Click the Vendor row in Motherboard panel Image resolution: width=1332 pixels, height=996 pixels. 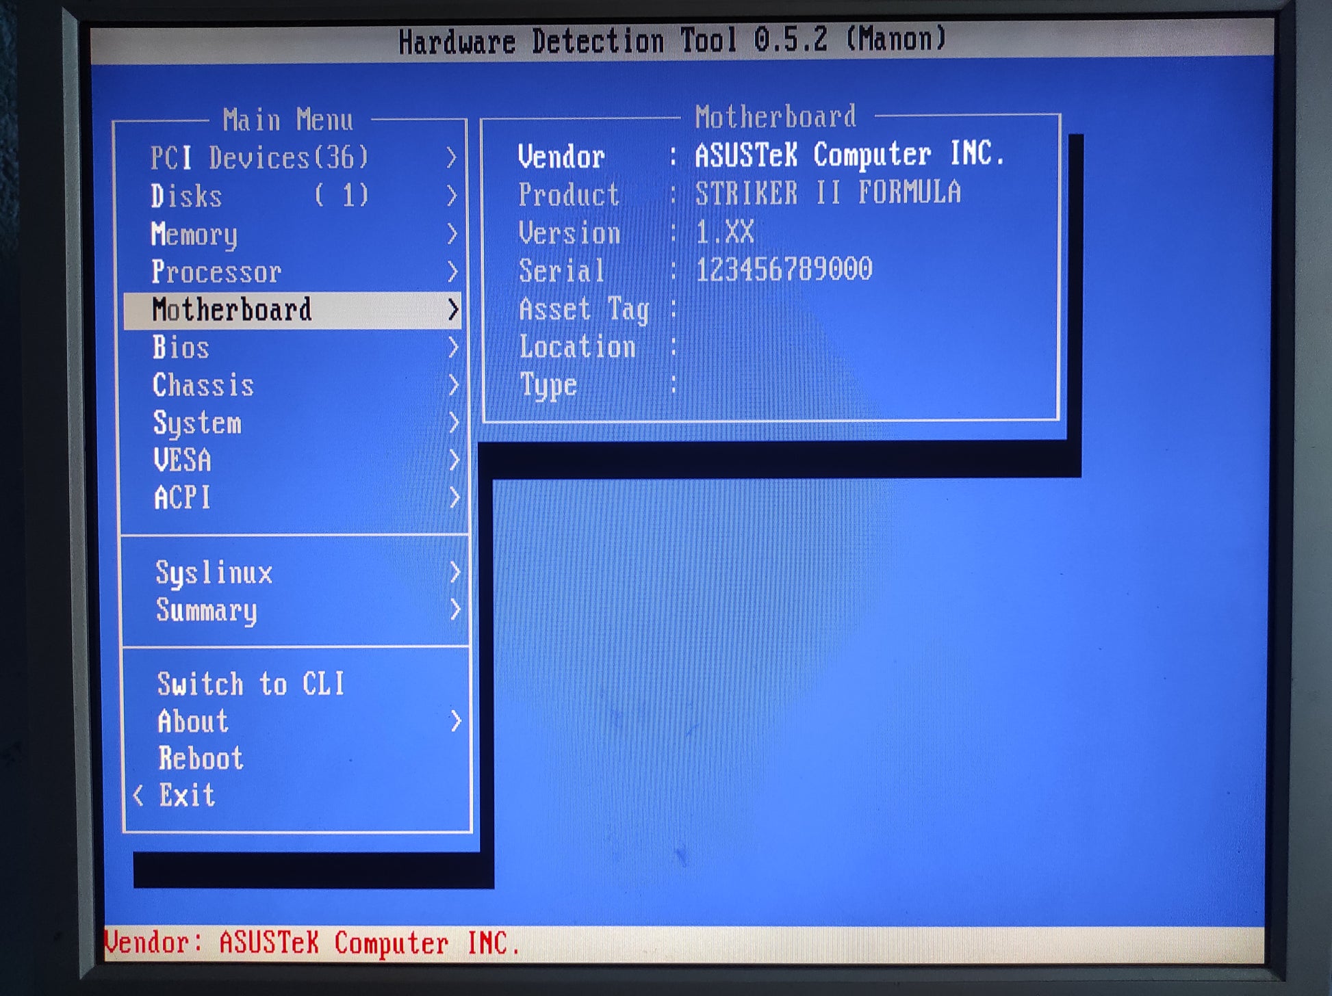pos(561,157)
